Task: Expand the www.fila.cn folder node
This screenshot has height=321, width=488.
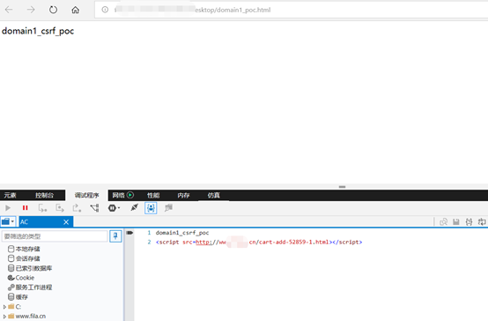Action: pos(4,317)
